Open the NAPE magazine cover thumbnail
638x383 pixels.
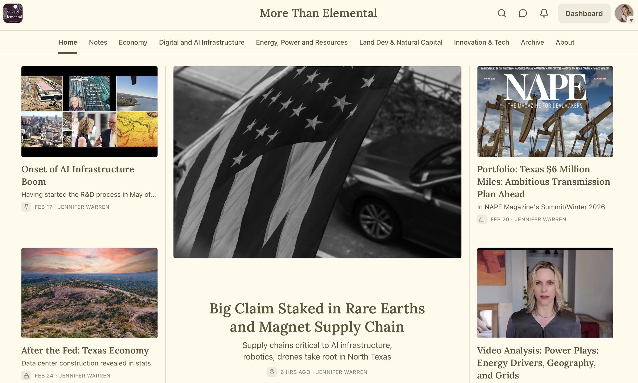tap(545, 111)
